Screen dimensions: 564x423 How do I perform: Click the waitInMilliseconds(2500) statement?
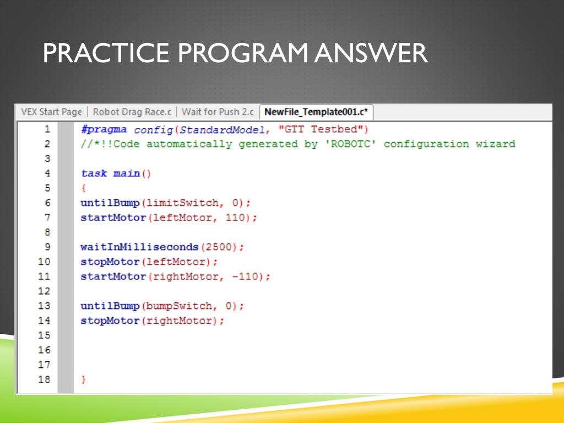[162, 247]
